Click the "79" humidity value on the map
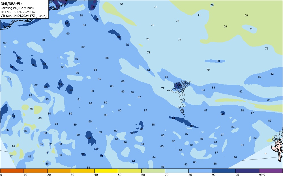Screen dimensions: 283x177 [x=208, y=70]
